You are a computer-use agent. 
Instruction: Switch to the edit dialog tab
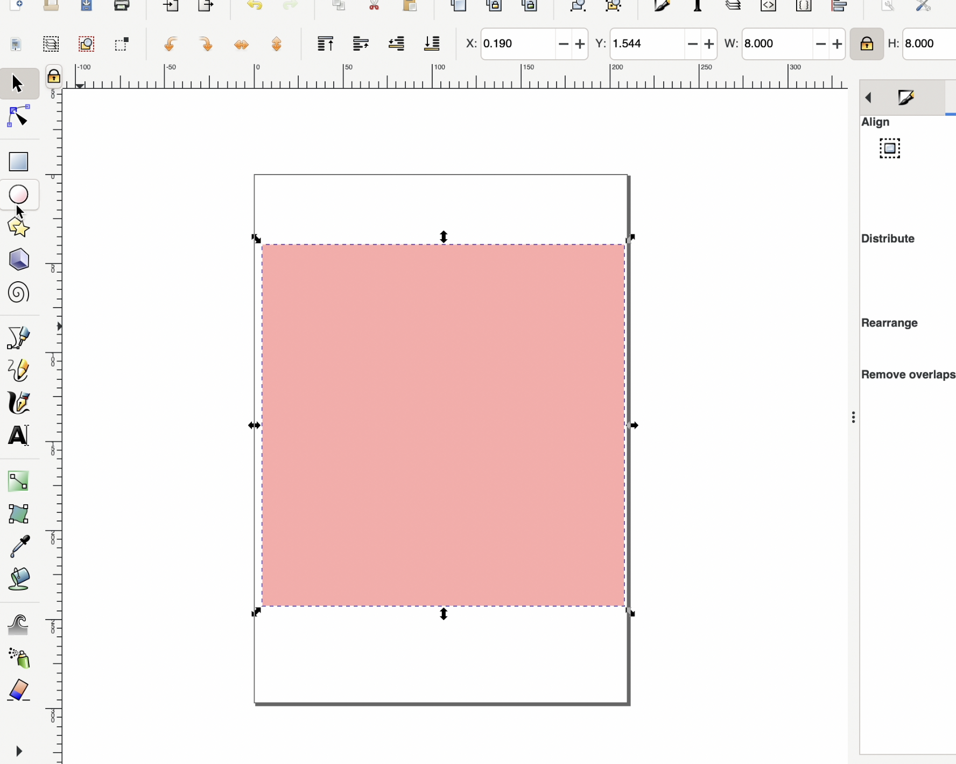pos(906,98)
